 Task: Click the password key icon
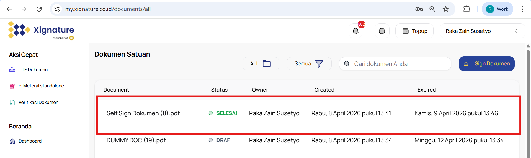[x=419, y=9]
